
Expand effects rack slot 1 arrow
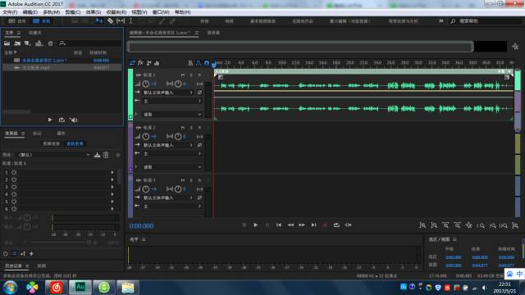click(x=112, y=173)
